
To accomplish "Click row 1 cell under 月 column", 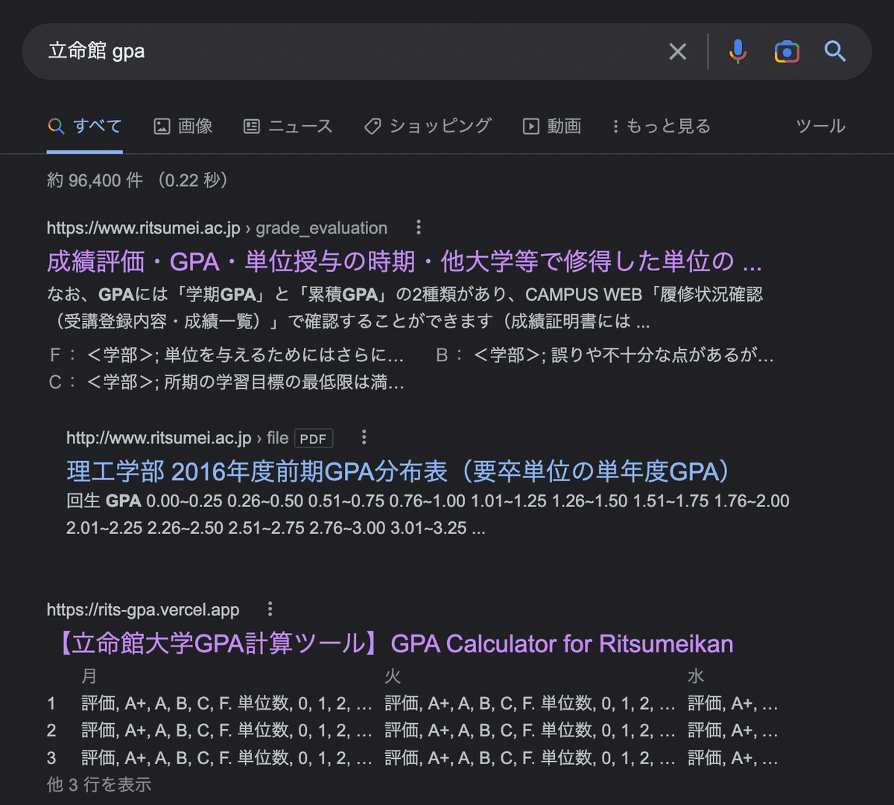I will (226, 703).
